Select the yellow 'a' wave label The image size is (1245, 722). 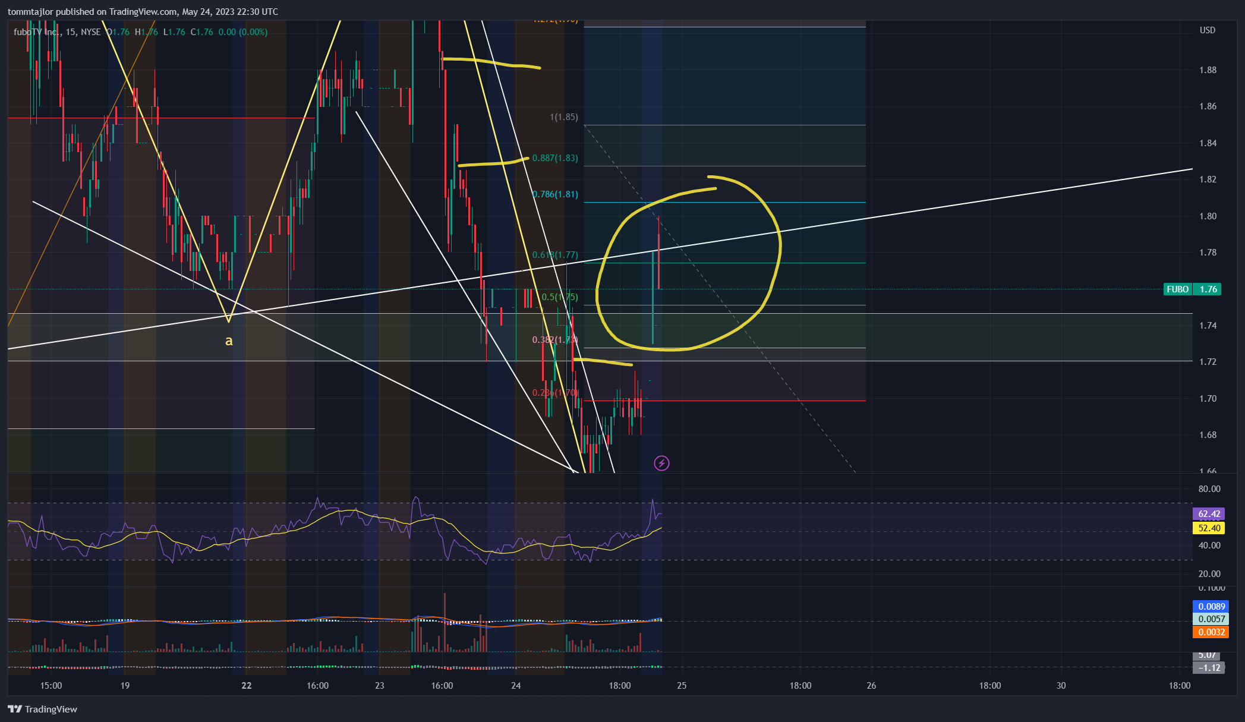pos(229,341)
